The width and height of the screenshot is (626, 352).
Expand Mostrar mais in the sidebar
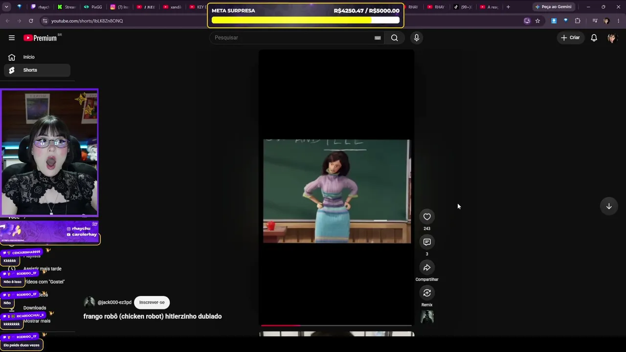[x=37, y=321]
